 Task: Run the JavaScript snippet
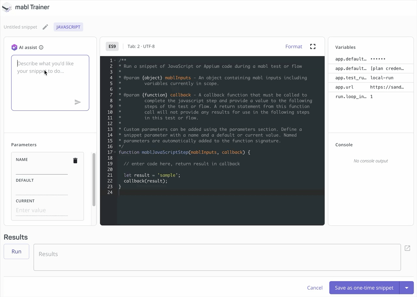click(x=16, y=251)
